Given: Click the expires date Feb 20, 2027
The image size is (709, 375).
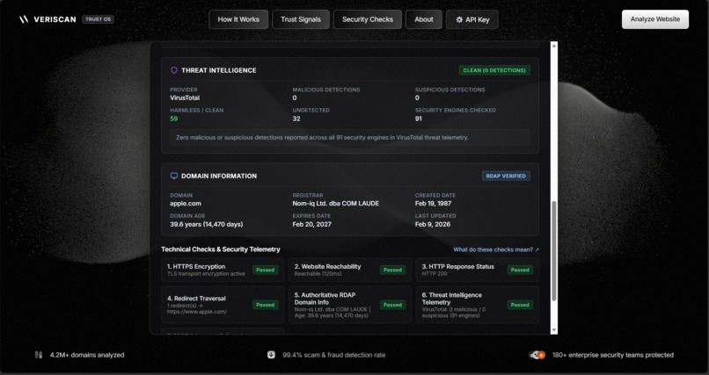Looking at the screenshot, I should [311, 224].
